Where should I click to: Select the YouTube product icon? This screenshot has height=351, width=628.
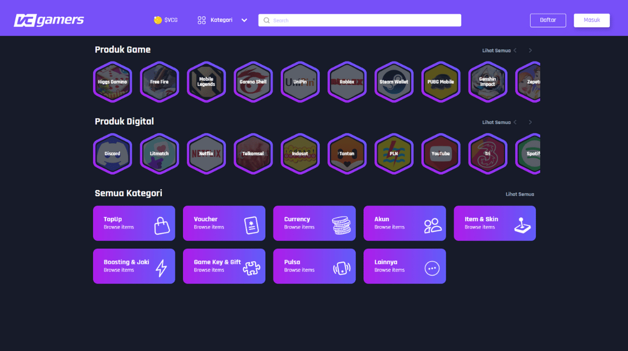[441, 154]
